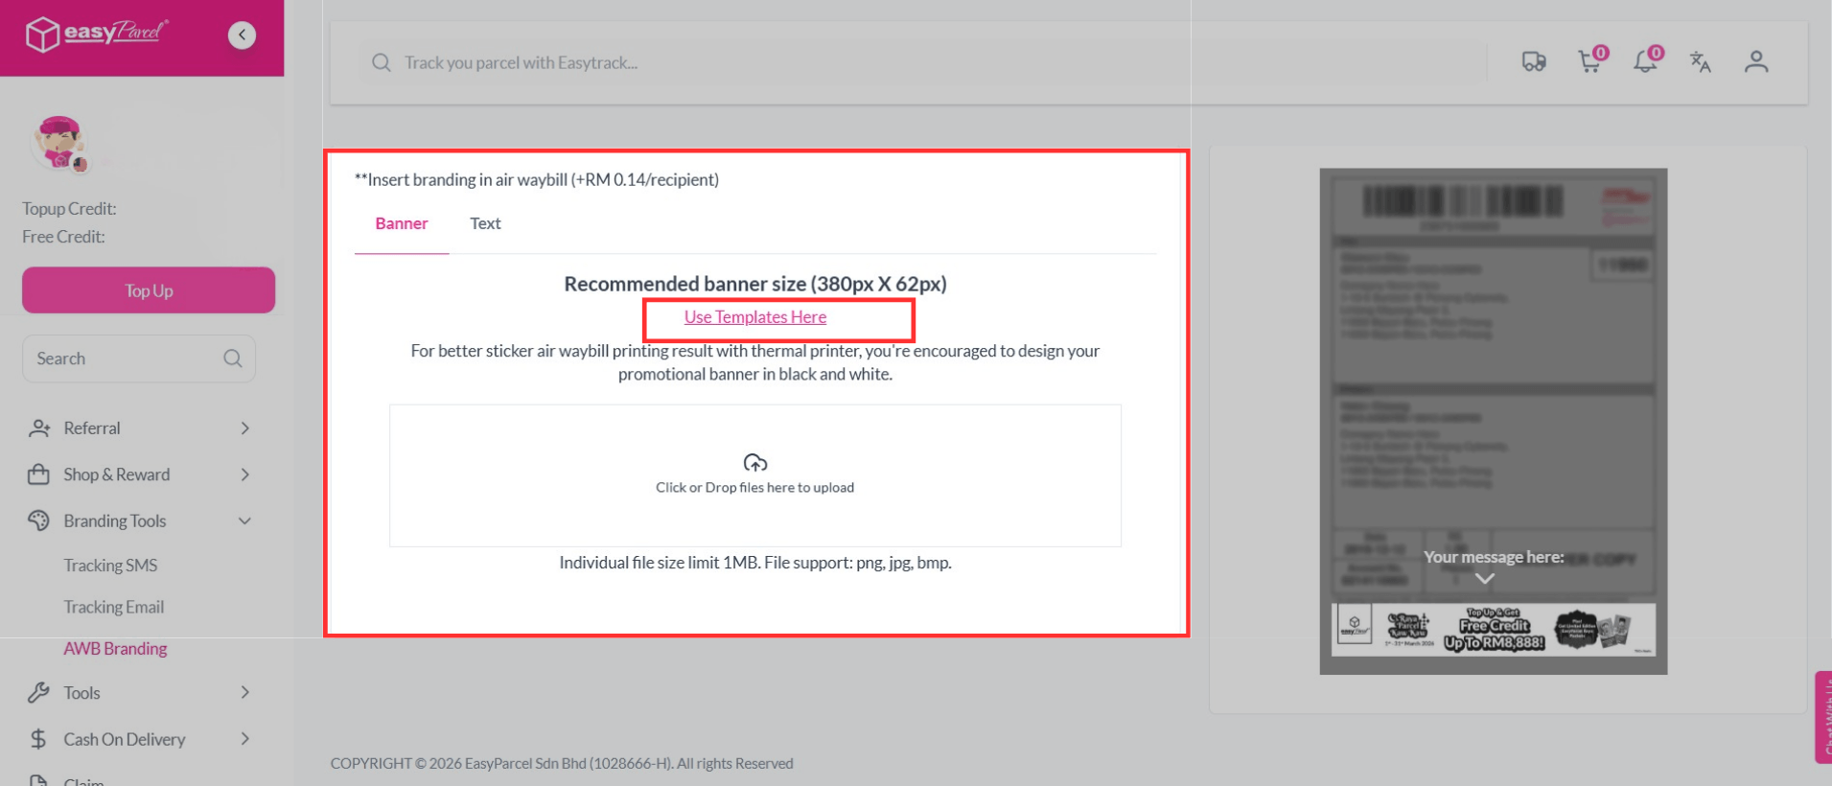Click the sidebar search magnifier icon
This screenshot has width=1832, height=786.
coord(233,358)
